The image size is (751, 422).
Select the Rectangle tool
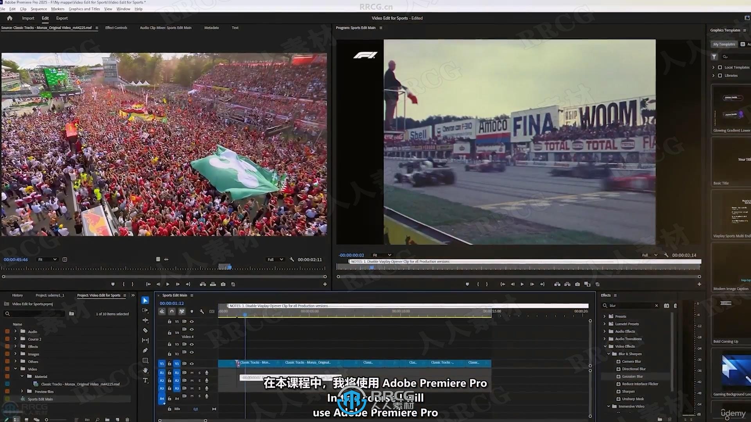(x=145, y=360)
